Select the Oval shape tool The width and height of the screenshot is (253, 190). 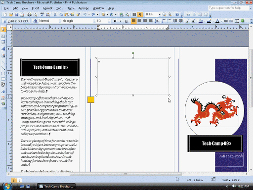(3, 74)
